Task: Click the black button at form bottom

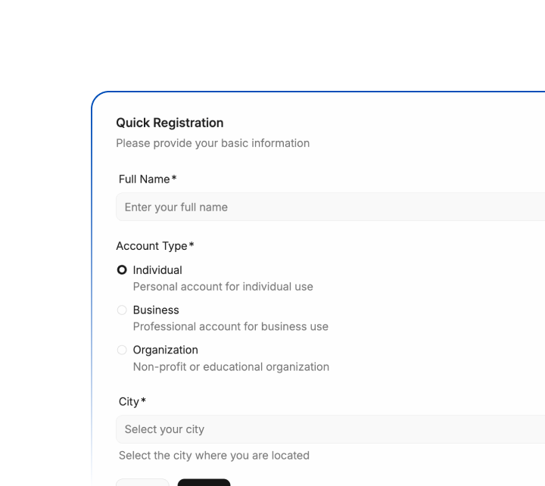Action: 204,481
